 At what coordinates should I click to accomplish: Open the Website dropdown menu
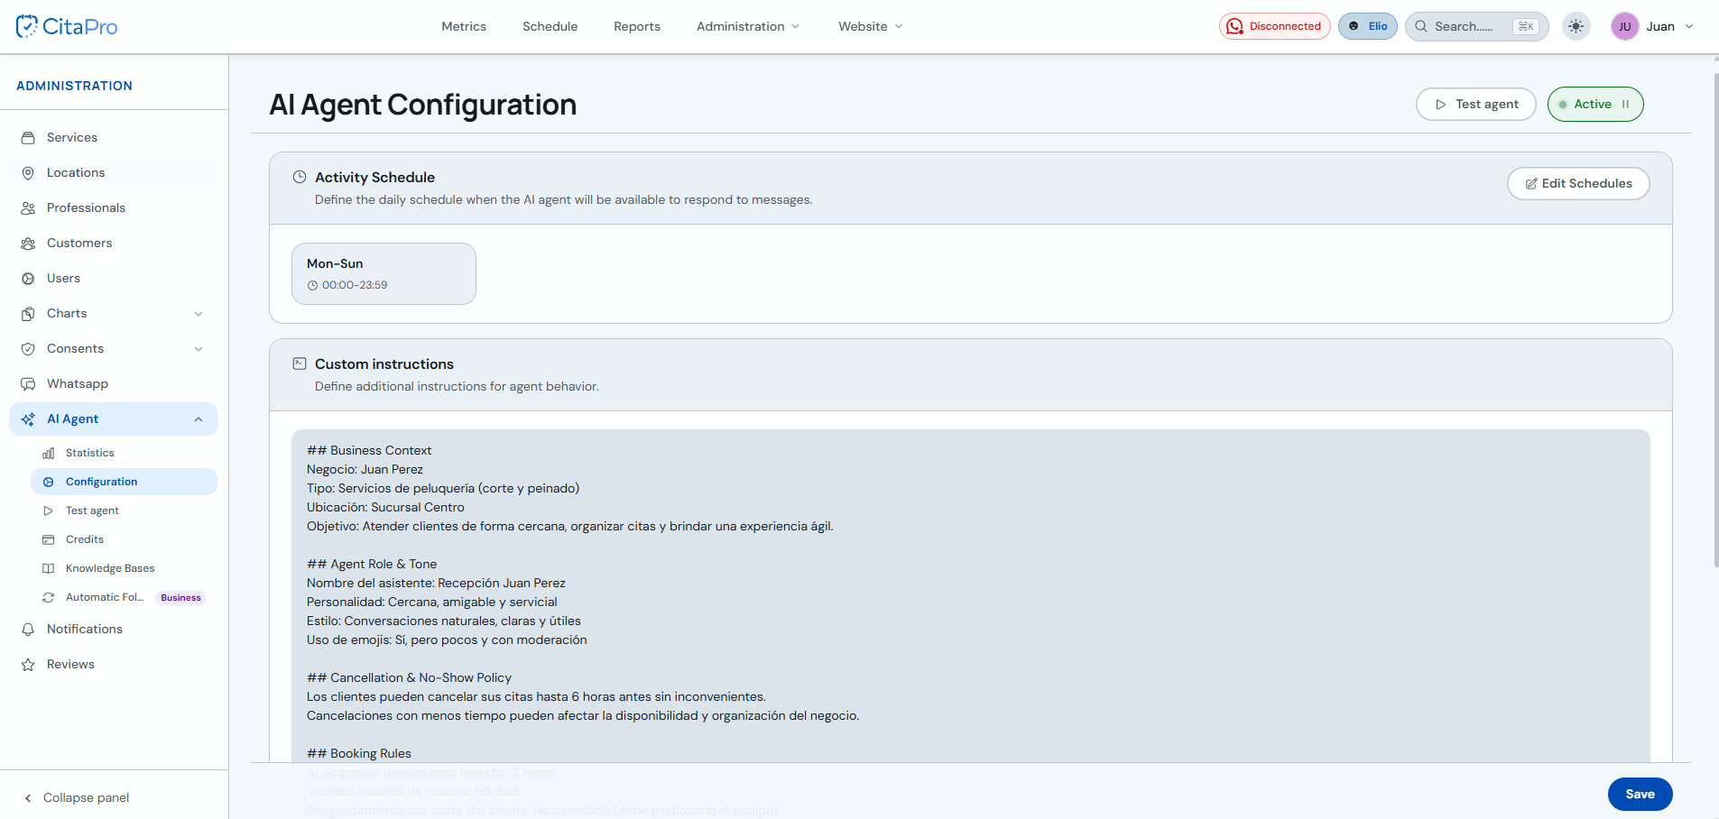point(871,26)
